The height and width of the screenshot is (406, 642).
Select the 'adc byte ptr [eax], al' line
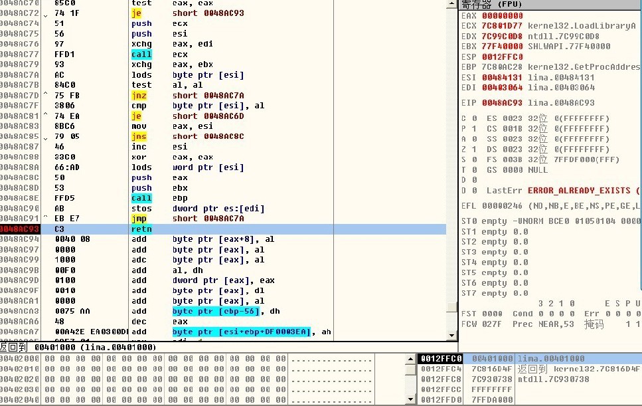198,260
